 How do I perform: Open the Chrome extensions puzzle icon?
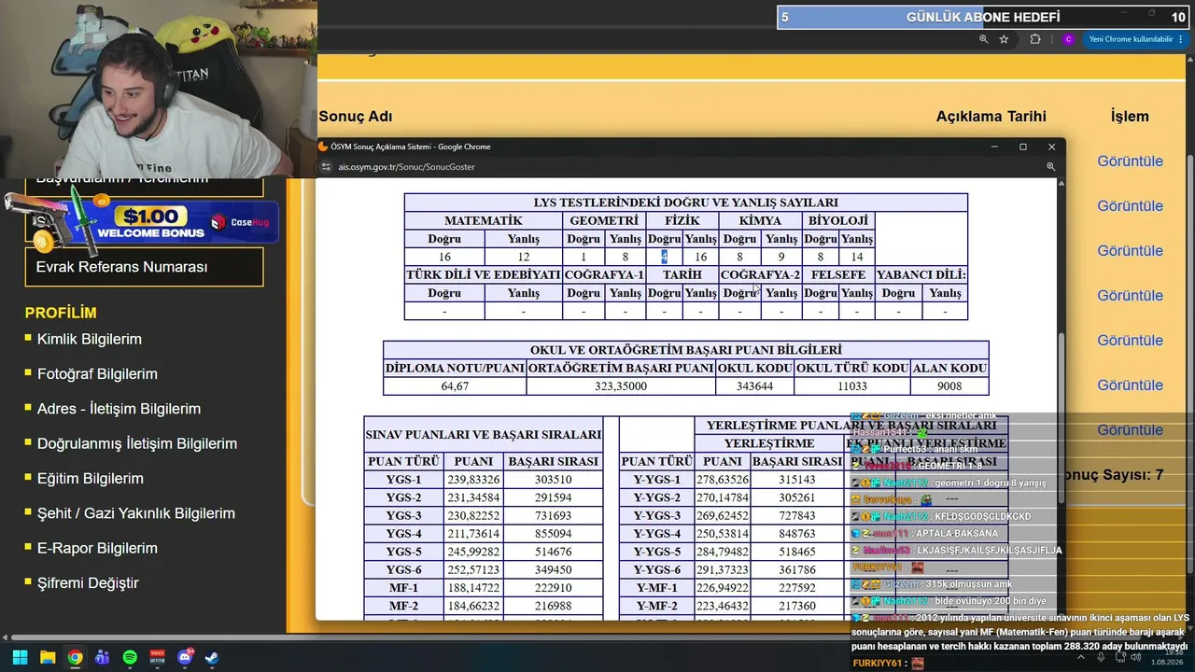pyautogui.click(x=1035, y=39)
